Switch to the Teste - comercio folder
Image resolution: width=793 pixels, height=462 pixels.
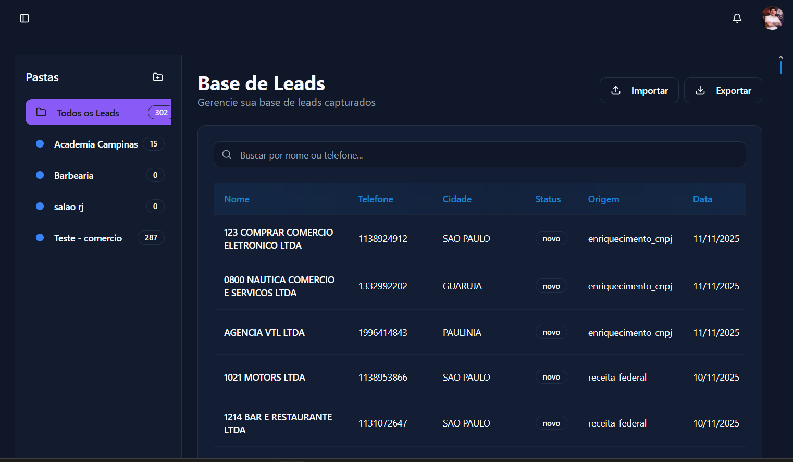tap(88, 238)
